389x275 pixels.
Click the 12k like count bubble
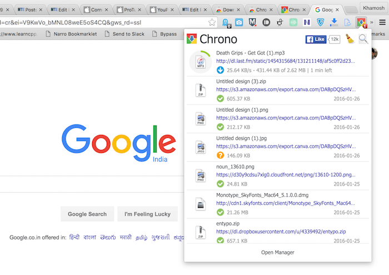pyautogui.click(x=335, y=39)
